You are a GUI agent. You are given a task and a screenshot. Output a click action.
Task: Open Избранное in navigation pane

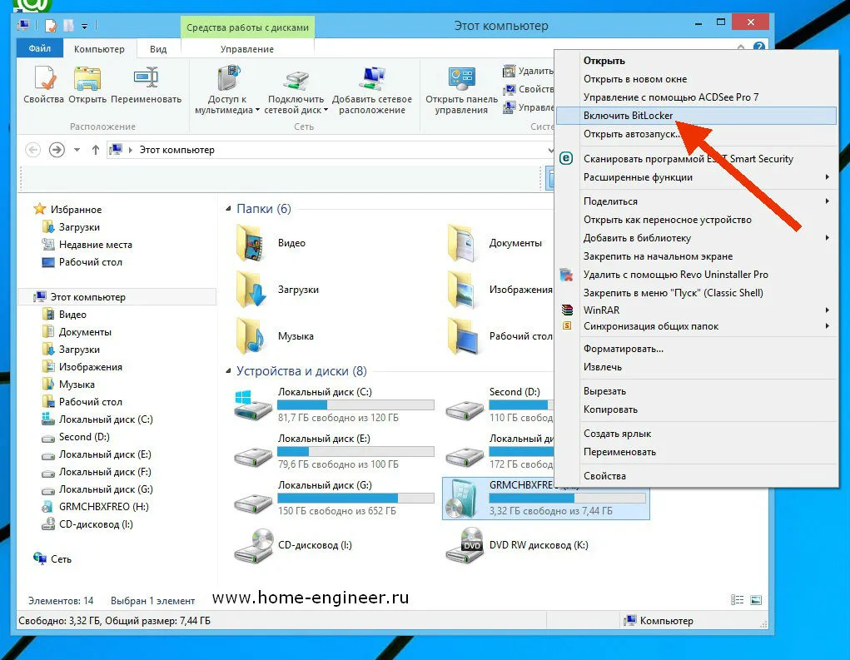pos(76,209)
